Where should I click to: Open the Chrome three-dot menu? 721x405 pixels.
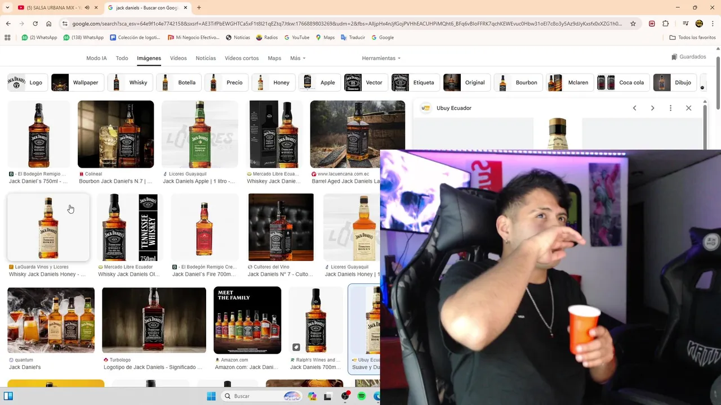pos(712,24)
